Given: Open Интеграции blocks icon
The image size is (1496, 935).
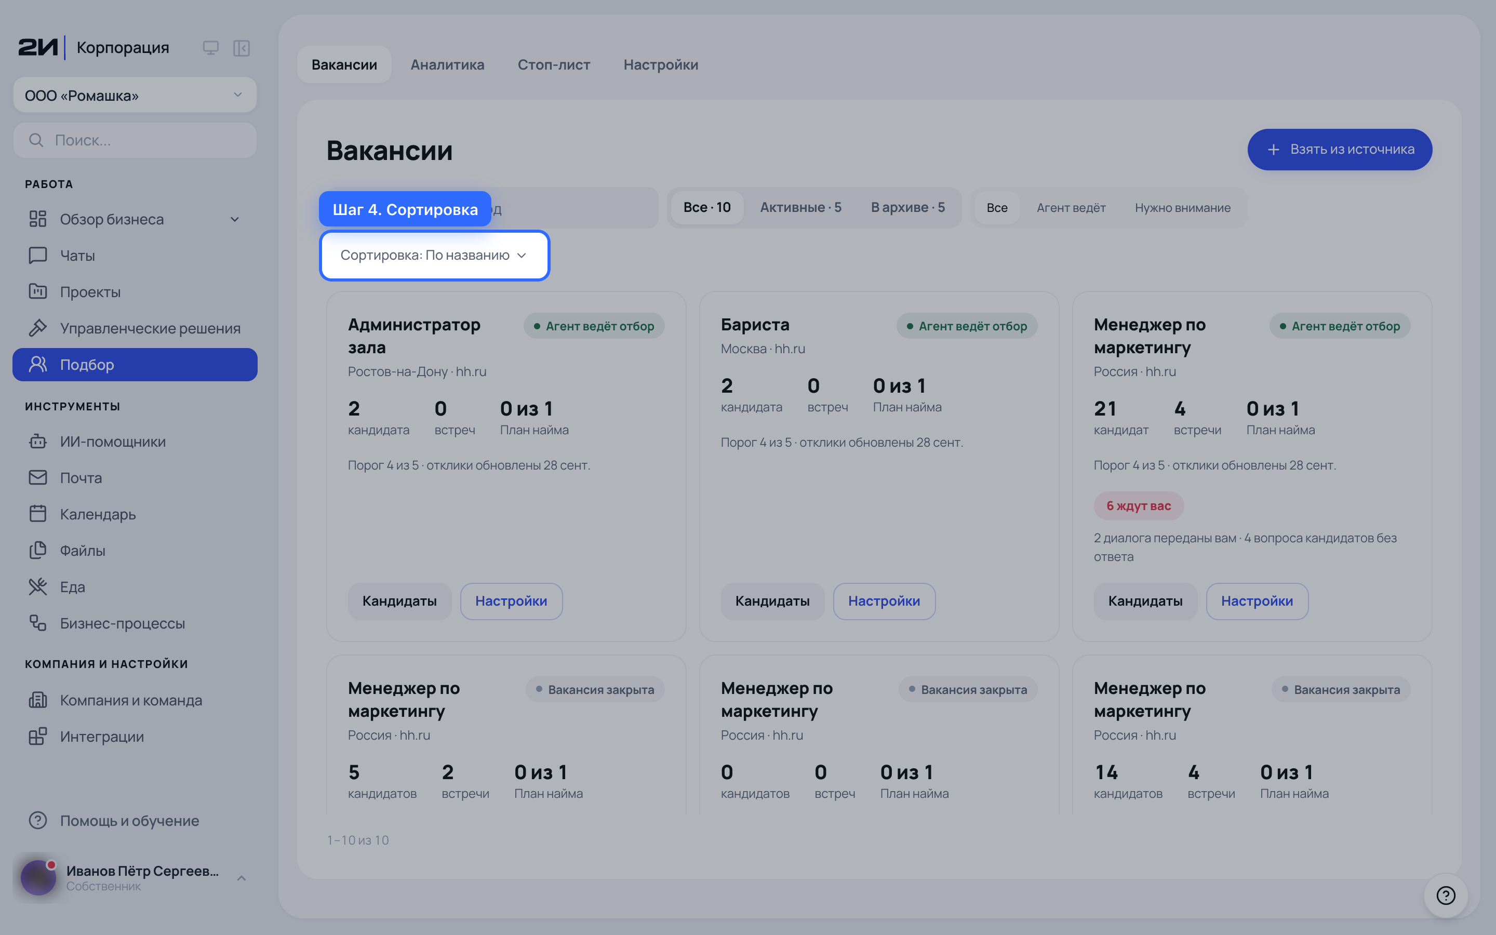Looking at the screenshot, I should 38,736.
